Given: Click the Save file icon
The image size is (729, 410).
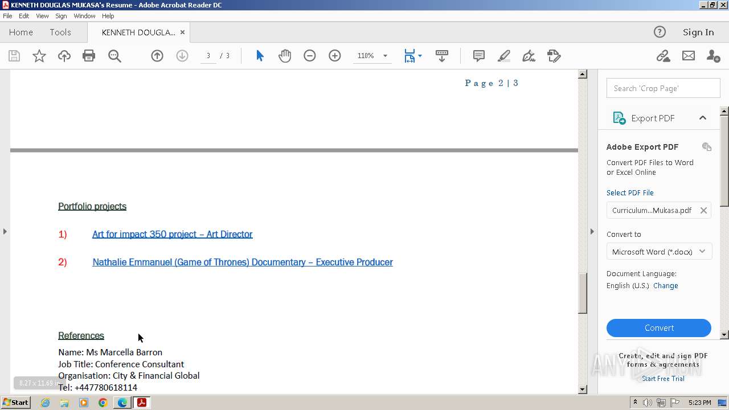Looking at the screenshot, I should point(14,56).
